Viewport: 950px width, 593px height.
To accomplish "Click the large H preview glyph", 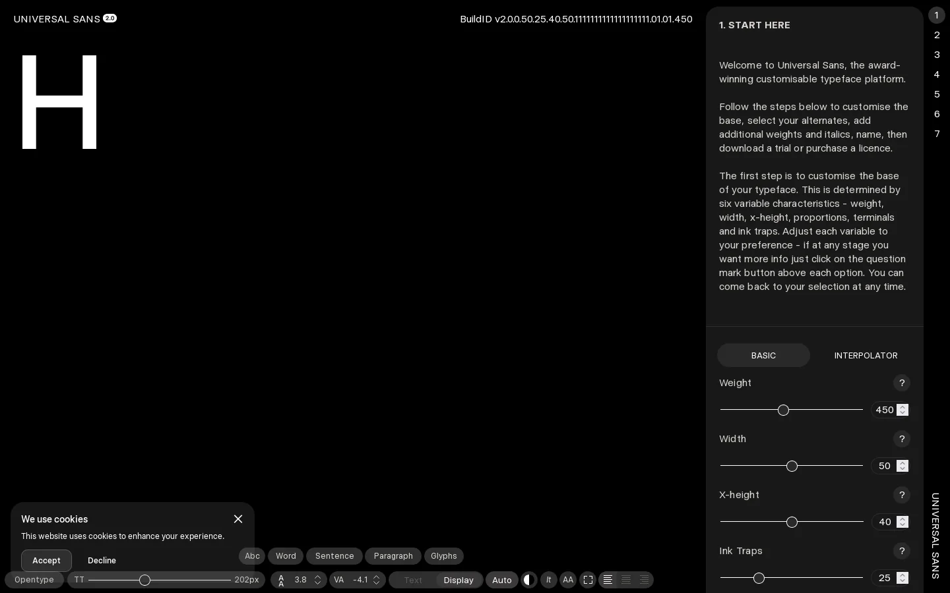I will tap(59, 102).
